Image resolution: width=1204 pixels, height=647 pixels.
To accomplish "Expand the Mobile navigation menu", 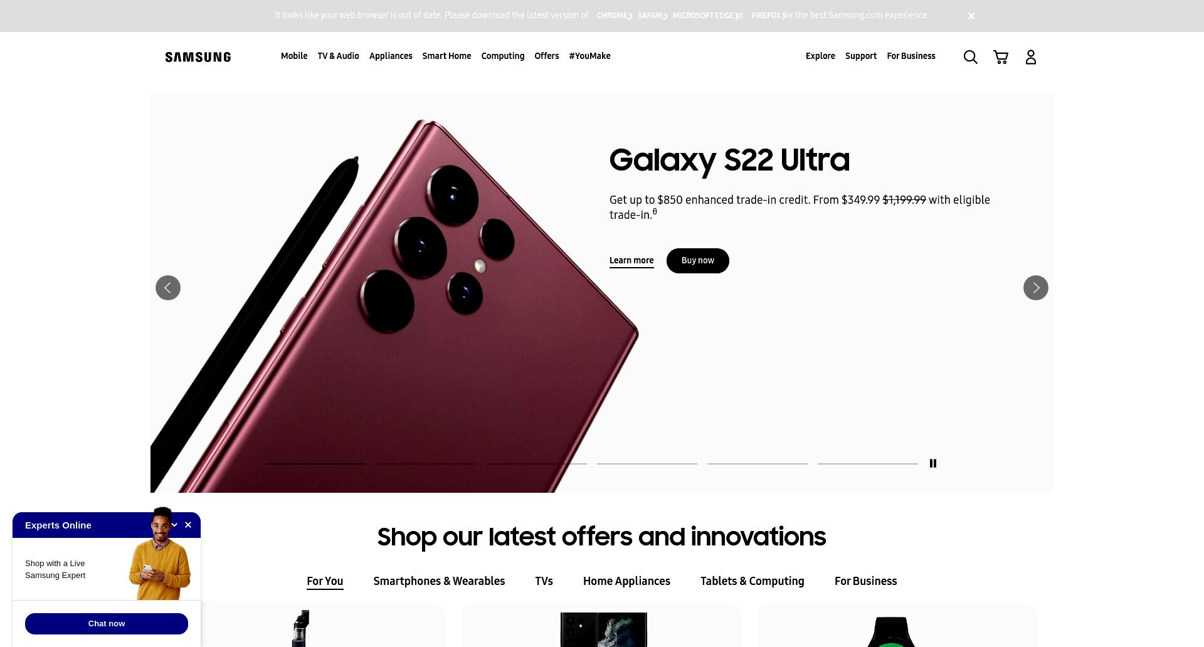I will [x=294, y=56].
